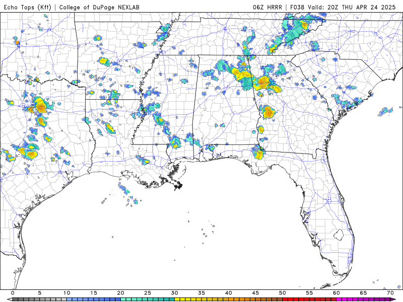
Task: Pick the blue segment of the color bar
Action: [x=94, y=299]
